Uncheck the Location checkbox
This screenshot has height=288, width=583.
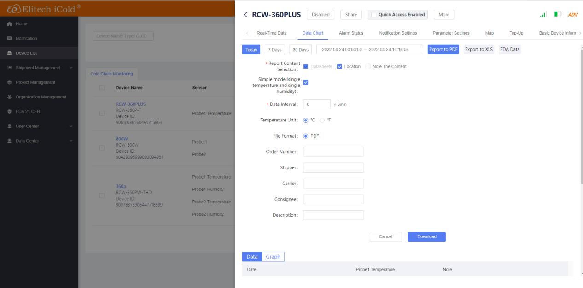click(339, 66)
